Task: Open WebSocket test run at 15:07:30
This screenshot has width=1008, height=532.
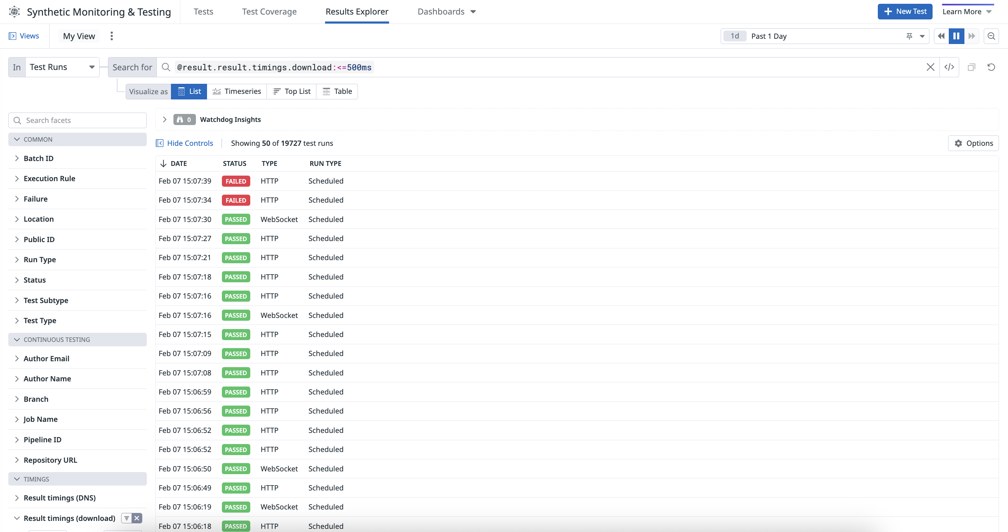Action: [x=577, y=220]
